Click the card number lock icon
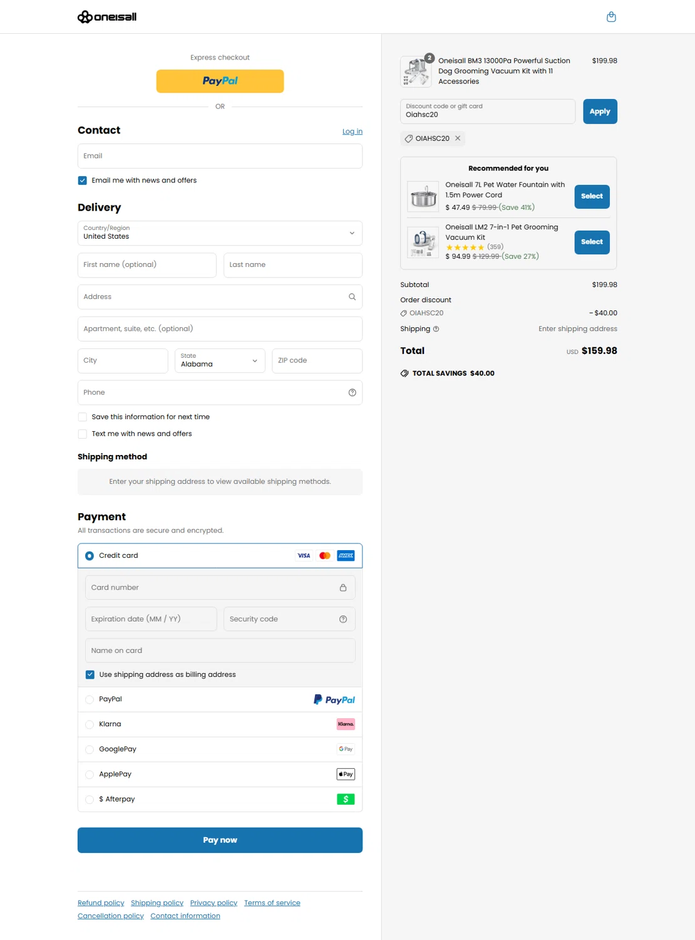The width and height of the screenshot is (695, 940). (343, 588)
